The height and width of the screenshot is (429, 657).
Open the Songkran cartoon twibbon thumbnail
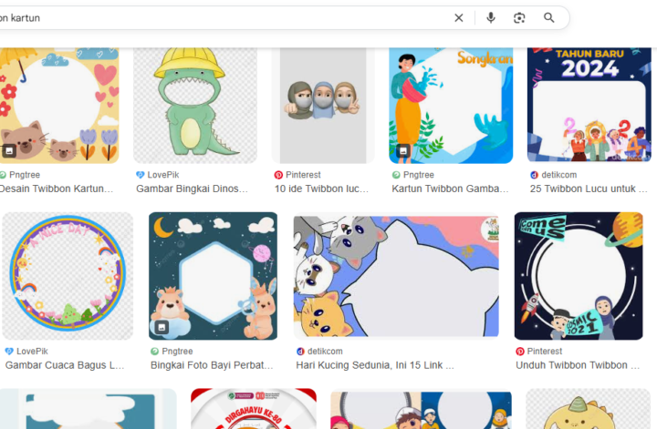click(x=451, y=105)
